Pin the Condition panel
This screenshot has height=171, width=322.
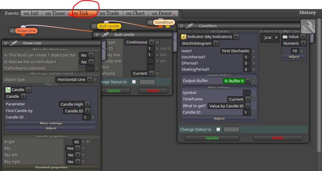click(x=190, y=26)
